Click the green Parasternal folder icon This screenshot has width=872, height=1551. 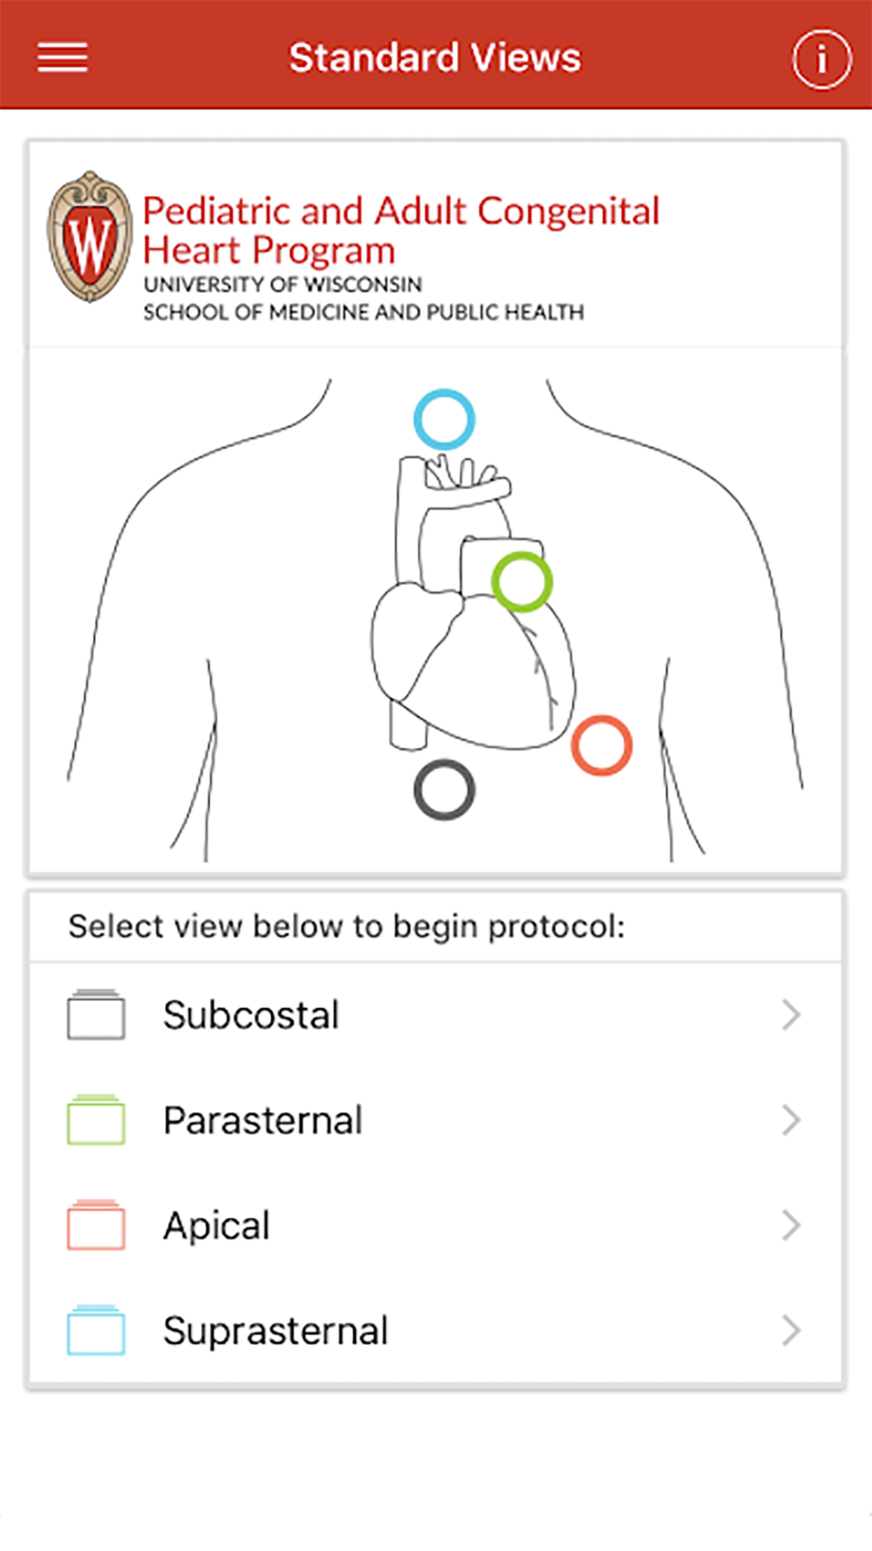96,1120
